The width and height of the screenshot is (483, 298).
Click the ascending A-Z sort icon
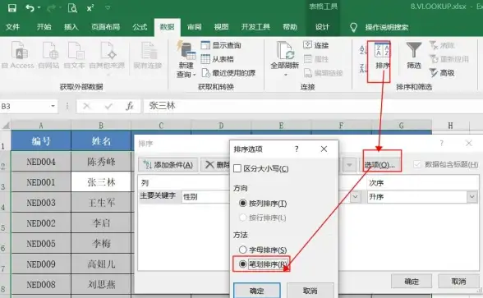tap(363, 50)
